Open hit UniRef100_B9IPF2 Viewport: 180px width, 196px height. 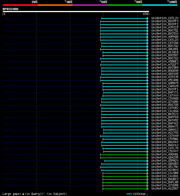165,24
